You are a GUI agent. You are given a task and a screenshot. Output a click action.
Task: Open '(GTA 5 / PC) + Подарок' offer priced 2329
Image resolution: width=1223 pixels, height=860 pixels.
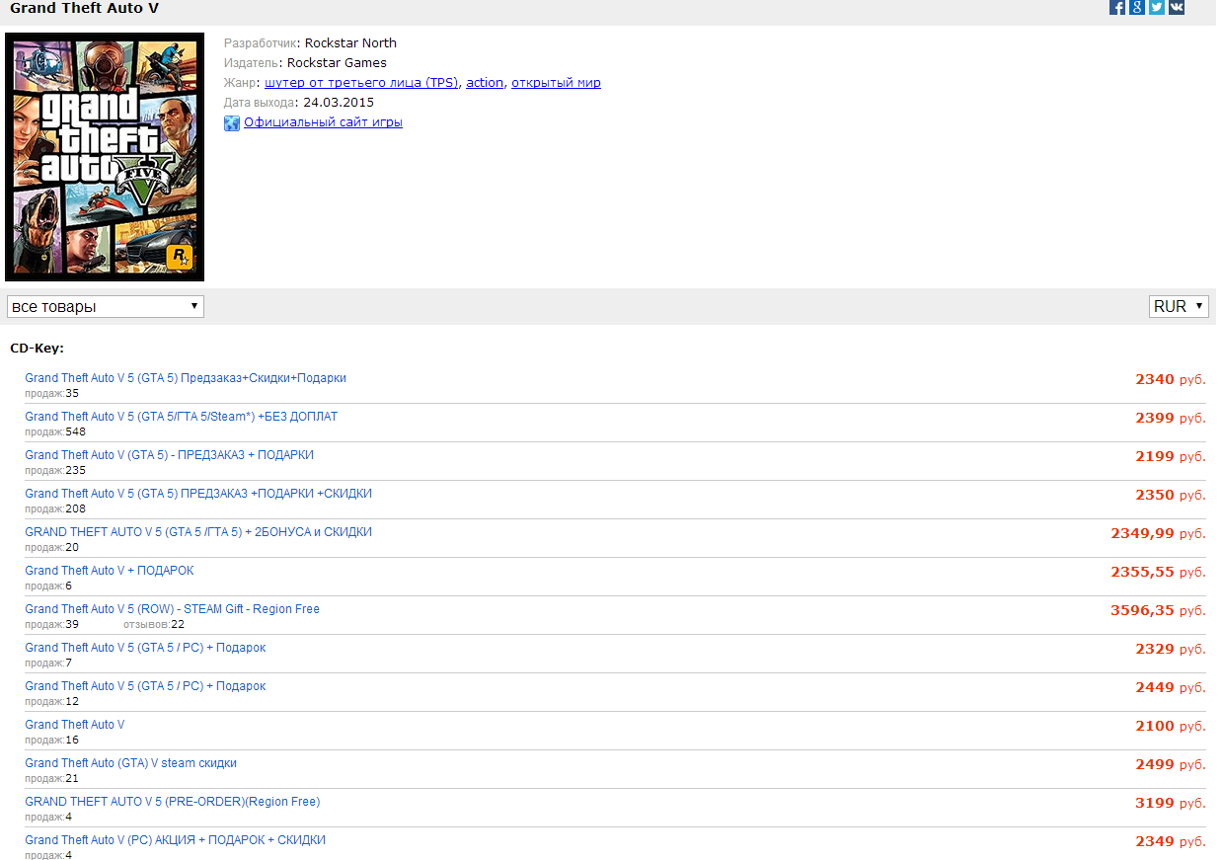145,648
